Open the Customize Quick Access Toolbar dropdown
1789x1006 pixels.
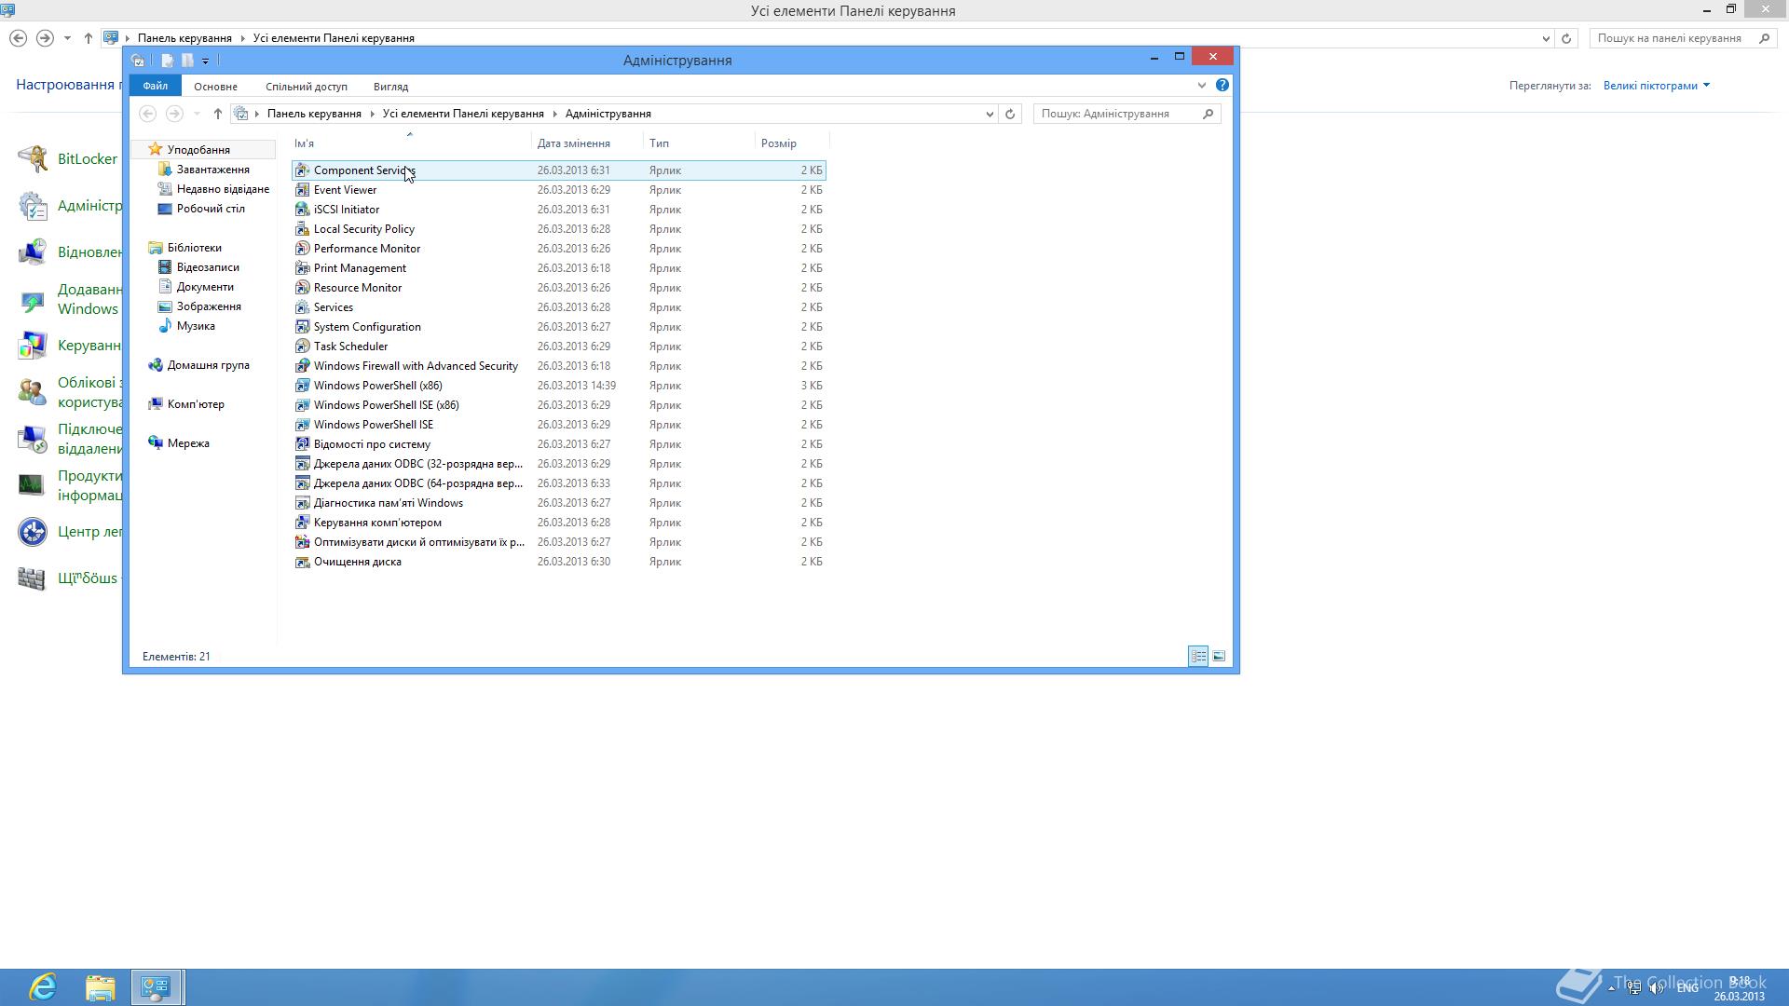coord(205,61)
